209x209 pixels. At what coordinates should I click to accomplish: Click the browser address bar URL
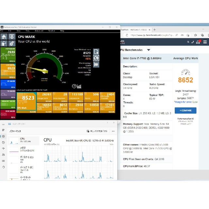tap(152, 35)
